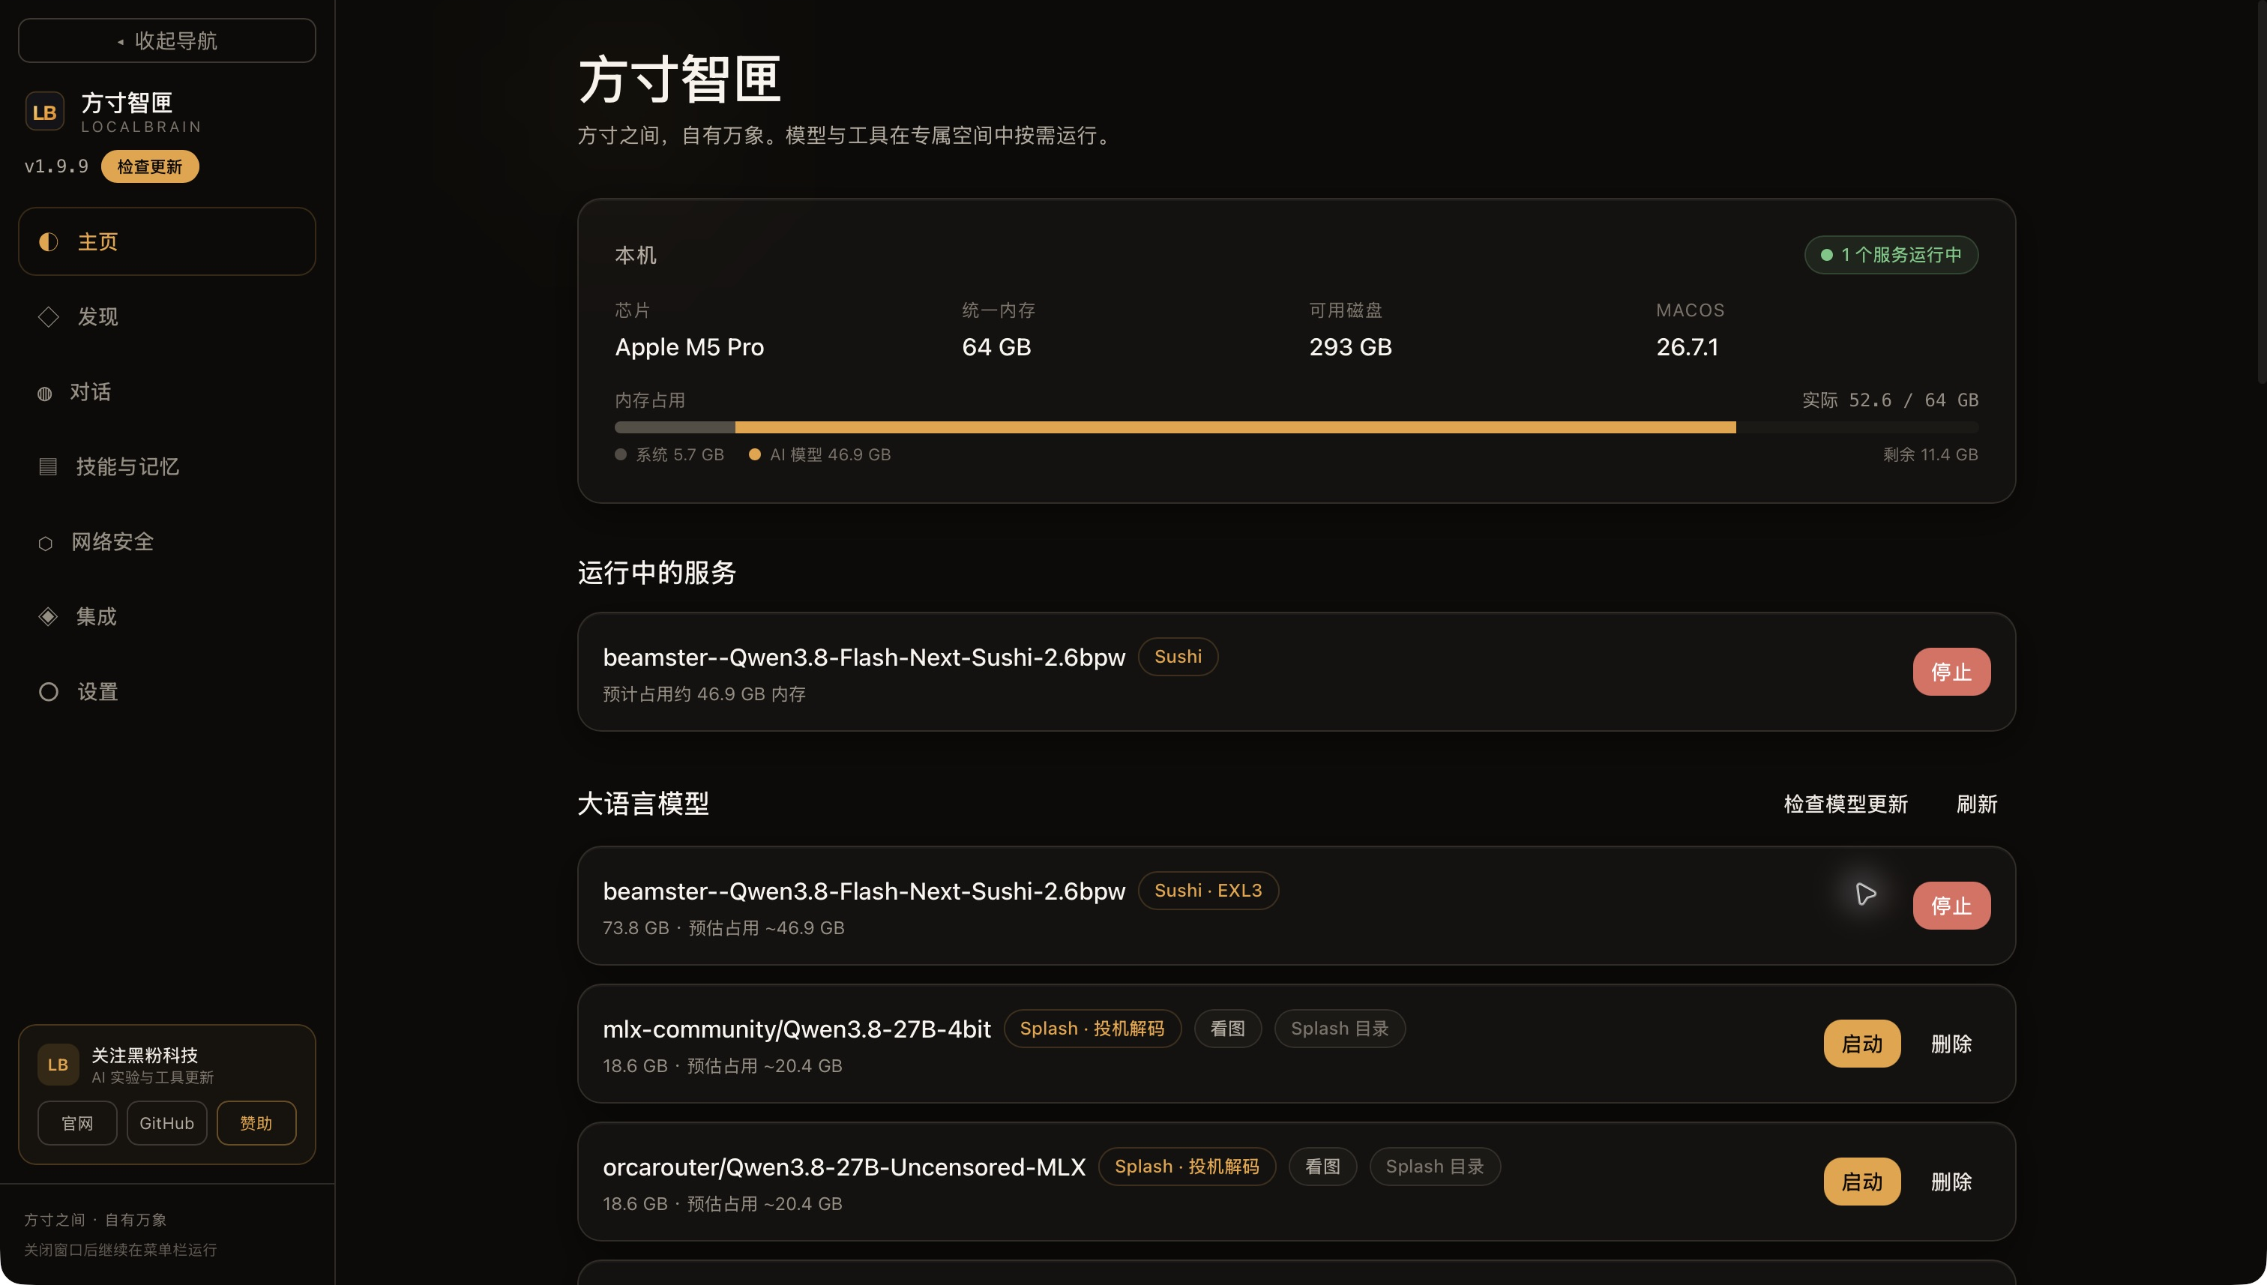This screenshot has height=1285, width=2267.
Task: Click the chat arrow icon on Sushi-2.6bpw model row
Action: coord(1864,894)
